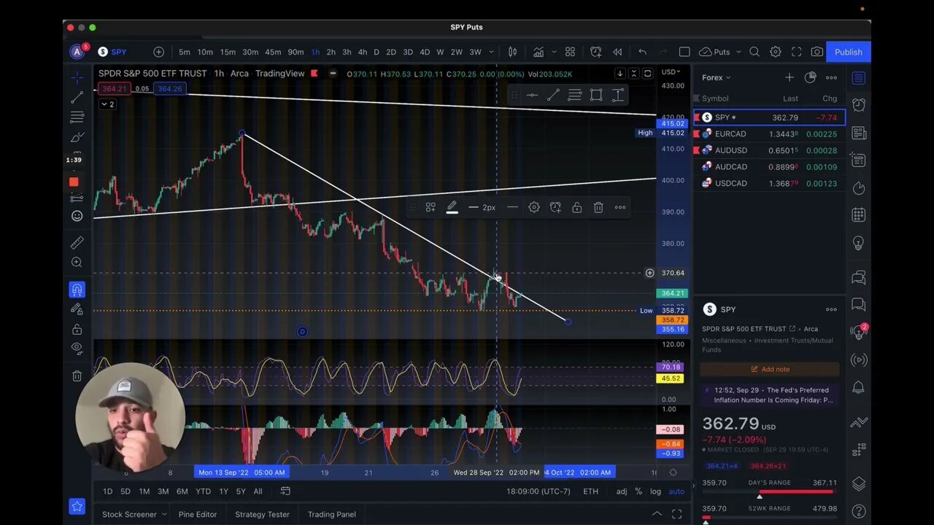Expand the timeframe list chevron after 3W
This screenshot has width=934, height=525.
pos(491,52)
